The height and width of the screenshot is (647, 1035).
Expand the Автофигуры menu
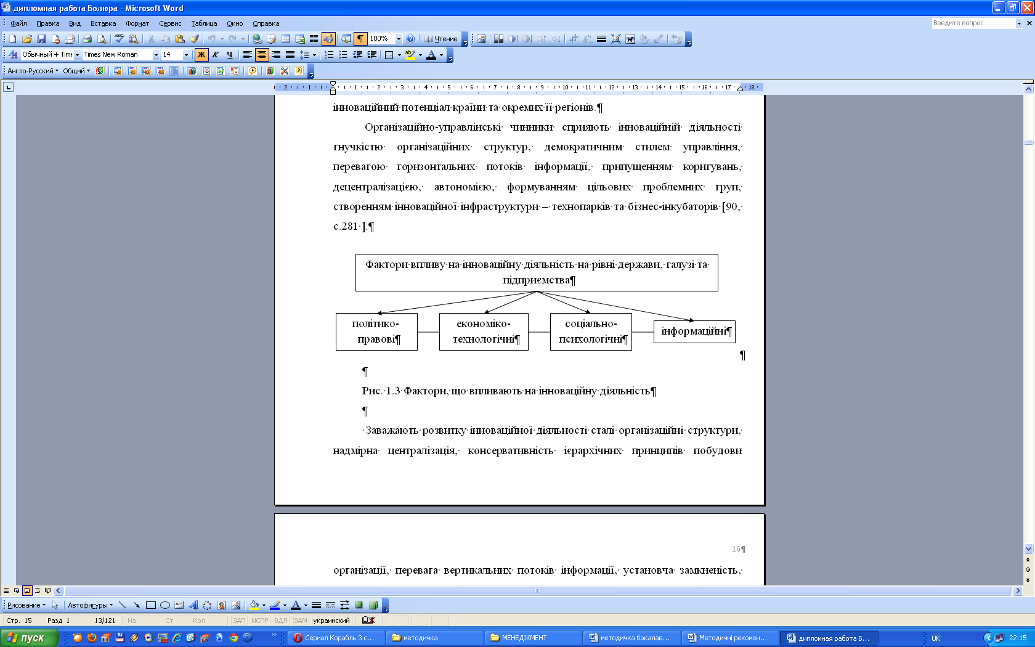click(91, 605)
